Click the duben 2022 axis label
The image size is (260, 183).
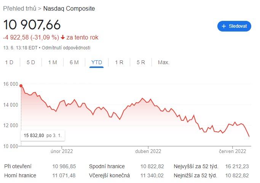pyautogui.click(x=148, y=151)
